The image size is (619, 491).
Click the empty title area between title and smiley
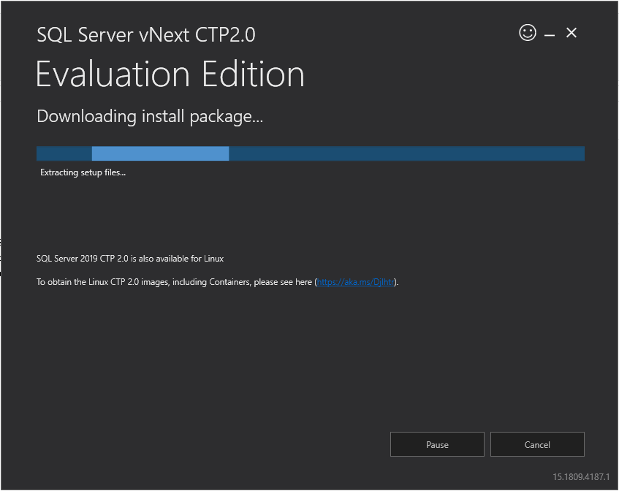387,34
